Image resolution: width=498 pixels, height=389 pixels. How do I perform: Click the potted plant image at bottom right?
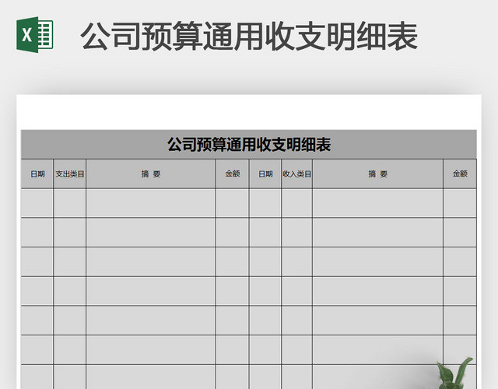point(454,373)
